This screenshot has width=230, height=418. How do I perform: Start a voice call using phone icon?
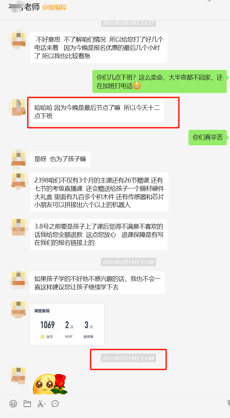pos(229,404)
